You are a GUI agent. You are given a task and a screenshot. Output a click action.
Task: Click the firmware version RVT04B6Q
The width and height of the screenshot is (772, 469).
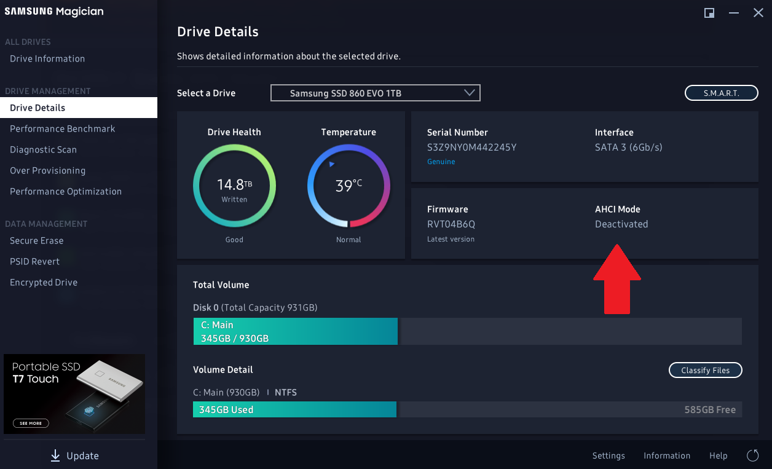[x=451, y=224]
